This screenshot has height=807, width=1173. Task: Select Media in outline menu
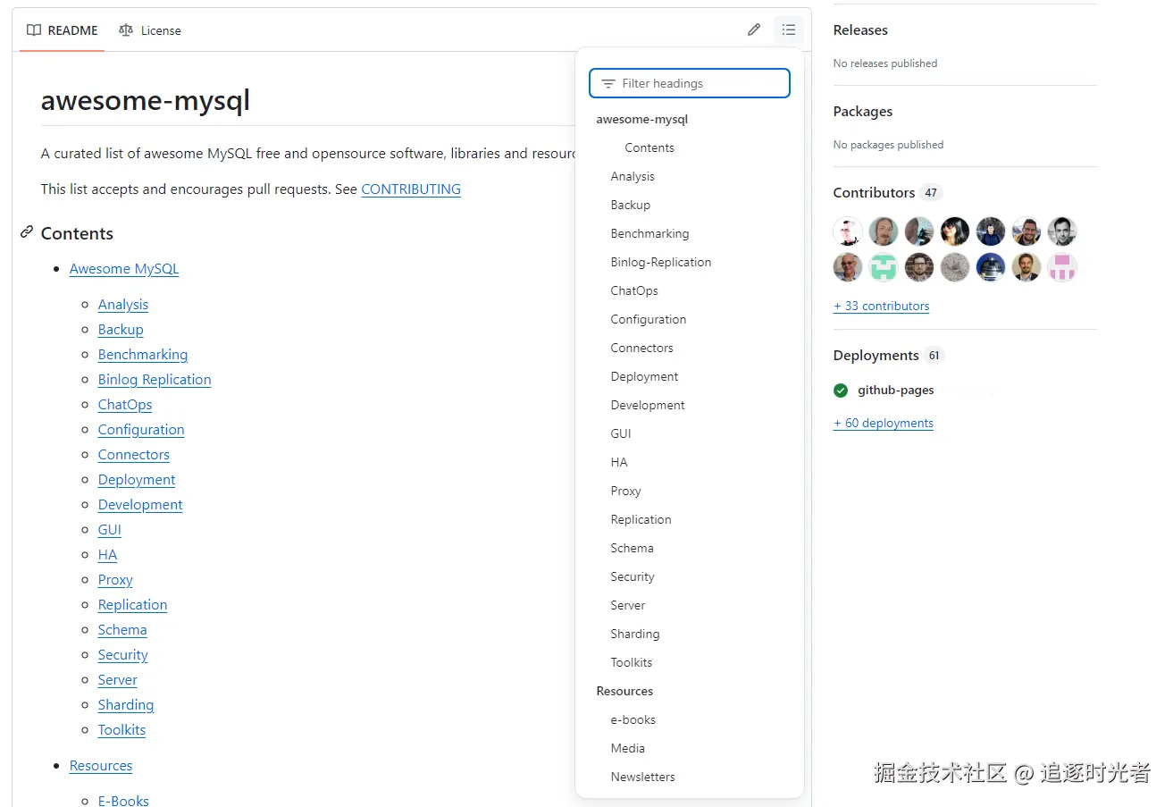coord(628,748)
